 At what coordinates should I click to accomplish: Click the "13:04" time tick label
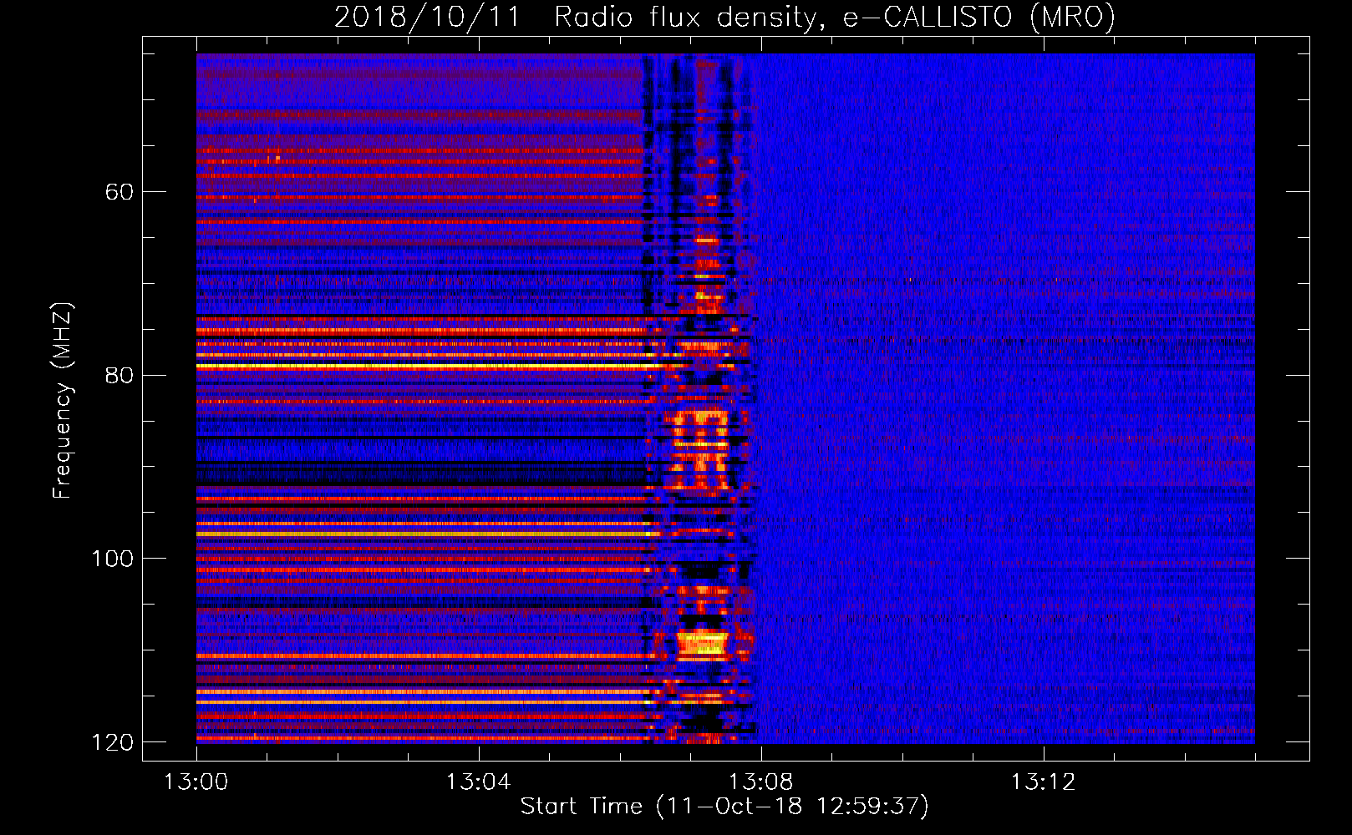pos(478,782)
